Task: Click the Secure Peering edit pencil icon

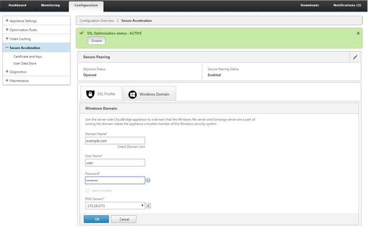Action: point(355,57)
